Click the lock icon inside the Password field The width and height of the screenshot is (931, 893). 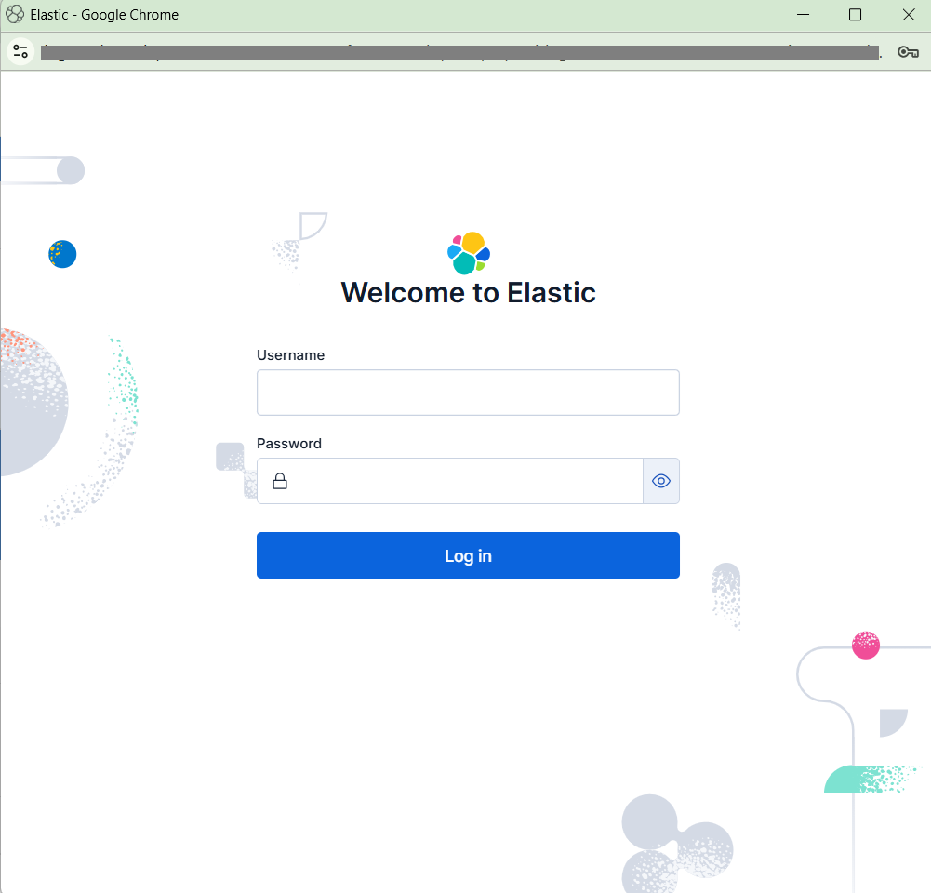(x=280, y=481)
